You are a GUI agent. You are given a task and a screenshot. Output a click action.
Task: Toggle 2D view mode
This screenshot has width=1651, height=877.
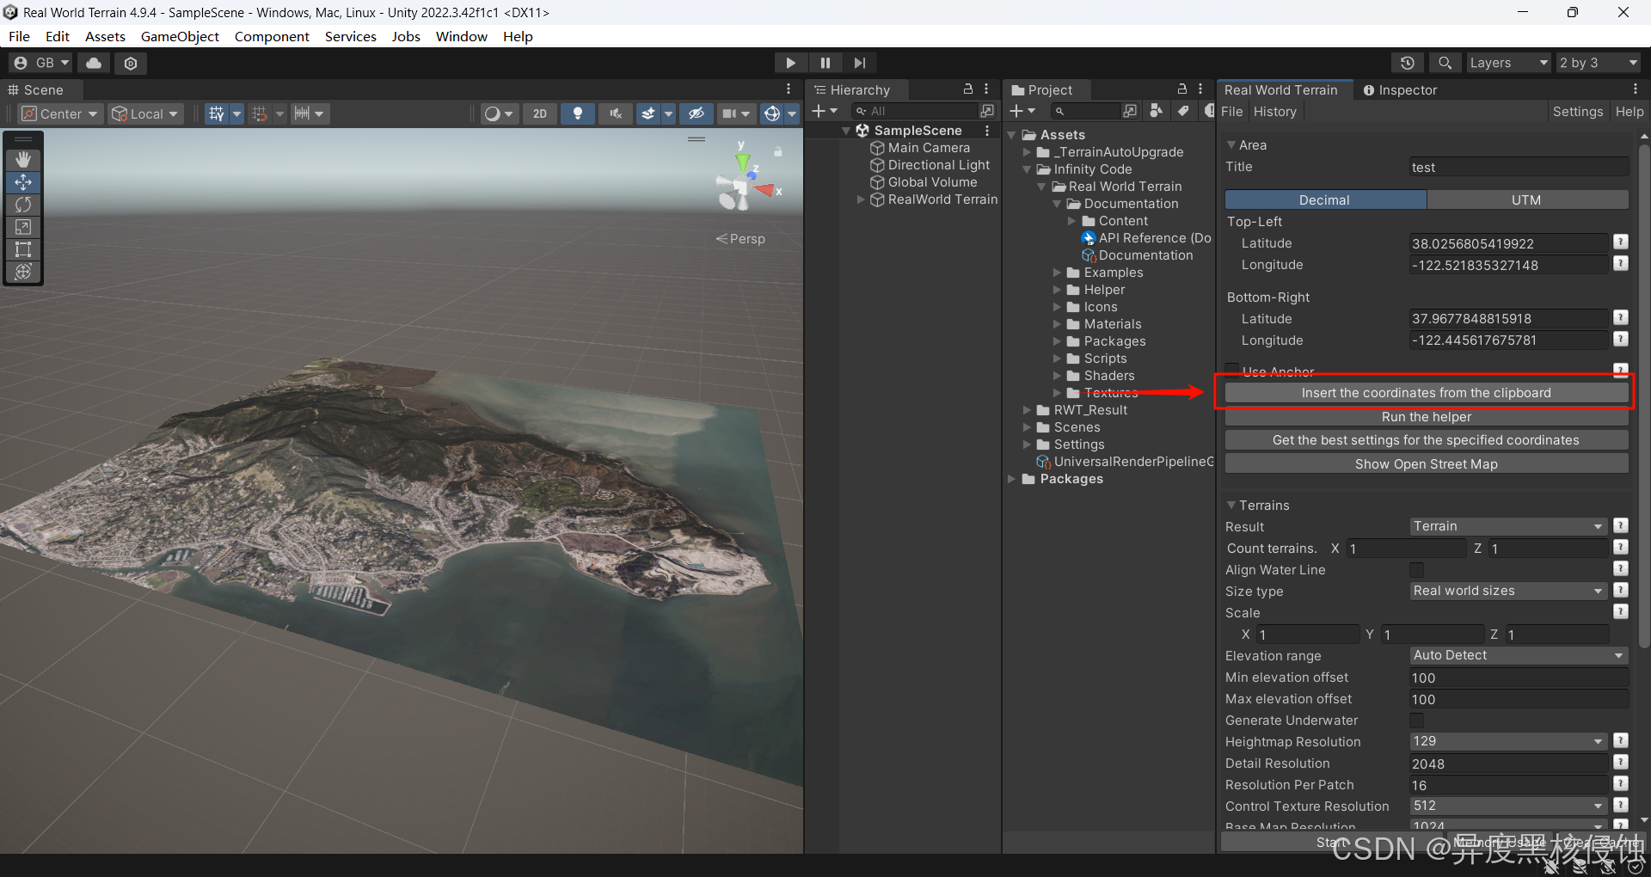539,113
